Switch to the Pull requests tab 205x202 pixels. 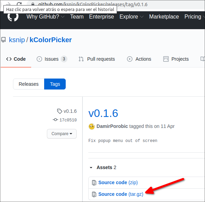click(x=97, y=59)
